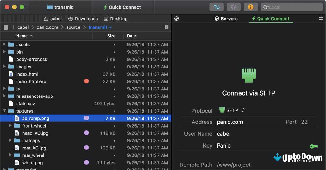Click the orange status dot beside index.html.erb

point(86,81)
